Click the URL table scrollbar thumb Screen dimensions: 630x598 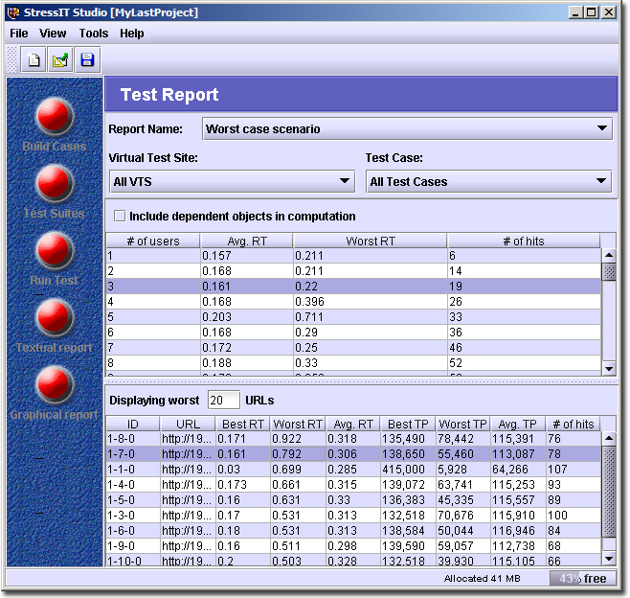click(609, 492)
